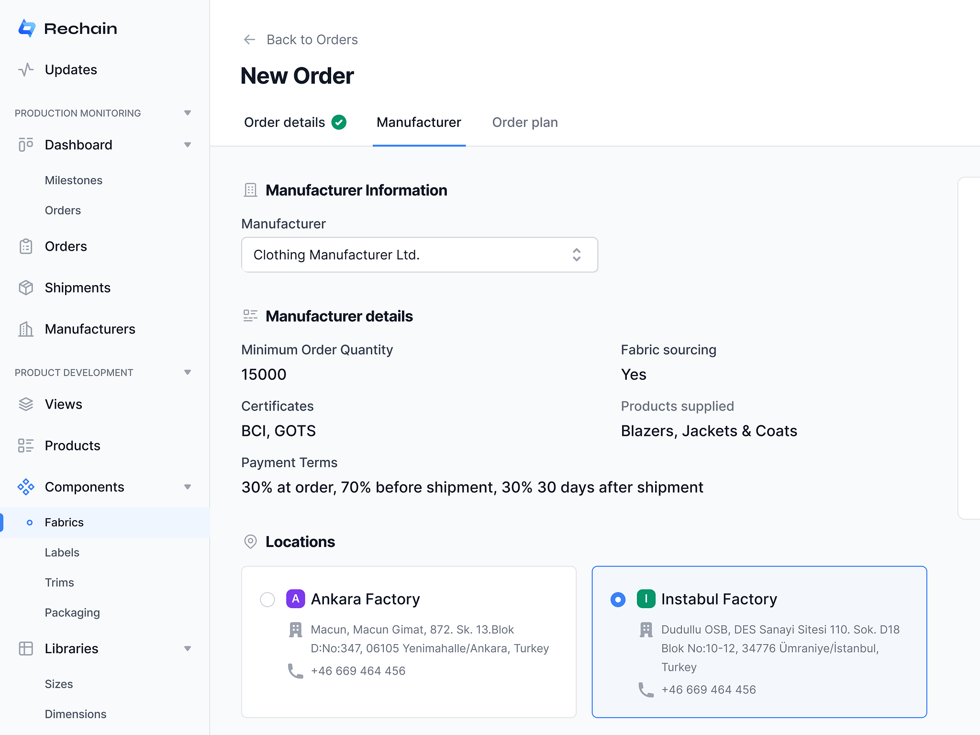Click the green checkmark on Order details
Image resolution: width=980 pixels, height=735 pixels.
(x=339, y=122)
